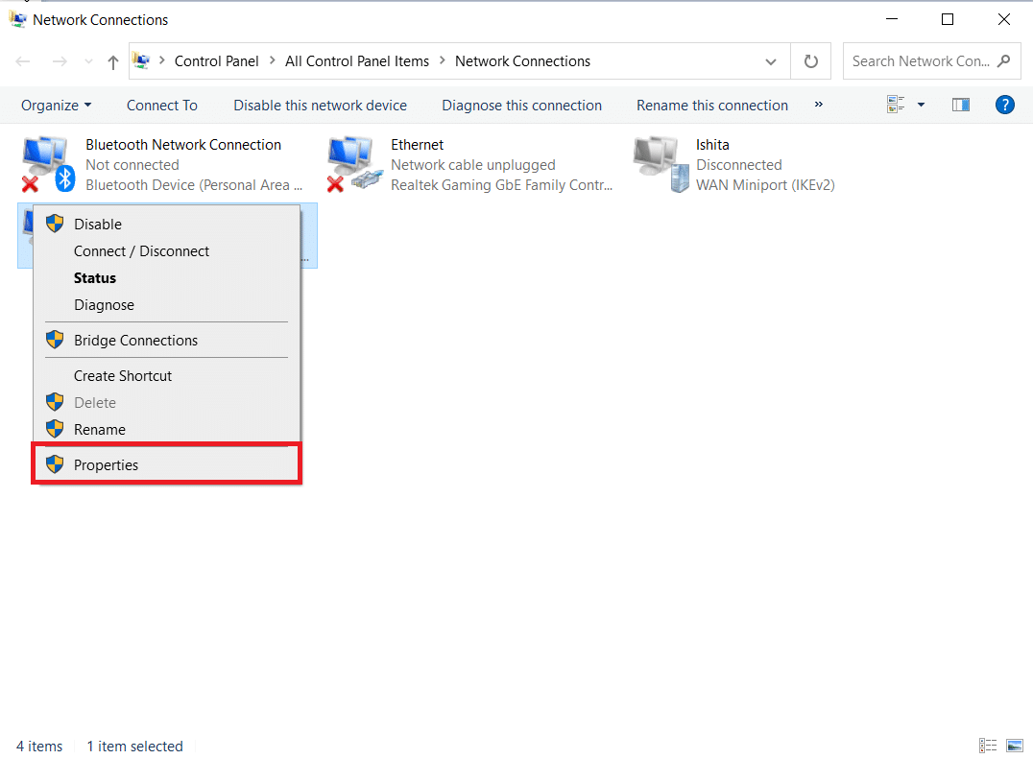The image size is (1033, 759).
Task: Click the grayed-out Delete menu entry
Action: pyautogui.click(x=167, y=402)
